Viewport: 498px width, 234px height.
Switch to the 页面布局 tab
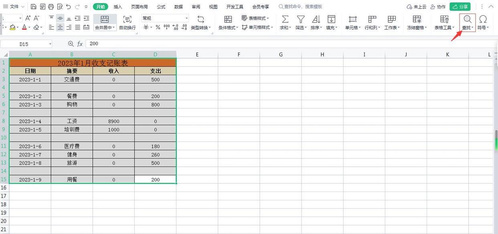[x=139, y=7]
